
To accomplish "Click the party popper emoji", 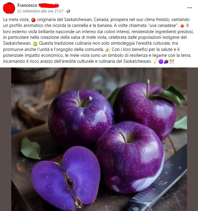I will click(x=107, y=50).
